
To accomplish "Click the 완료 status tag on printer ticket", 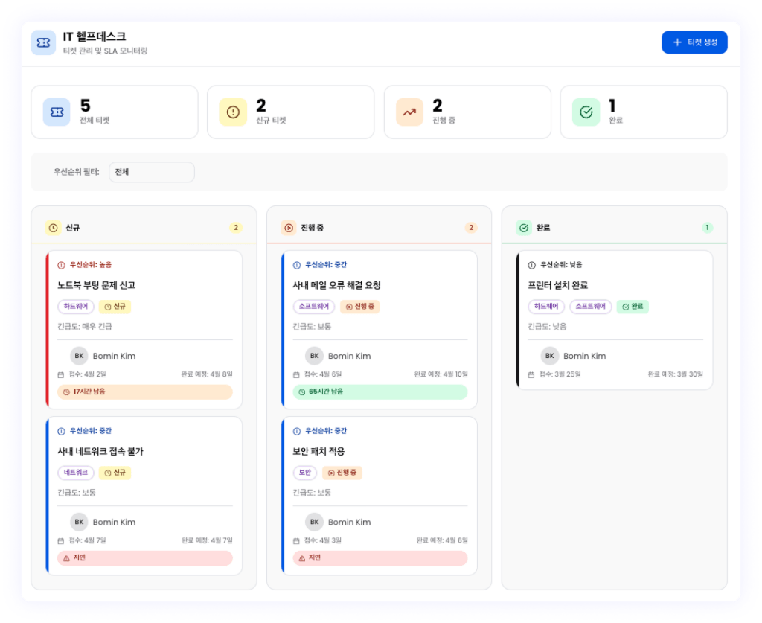I will coord(633,307).
